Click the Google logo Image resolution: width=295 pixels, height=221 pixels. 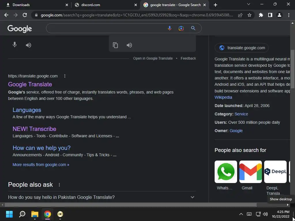(20, 29)
